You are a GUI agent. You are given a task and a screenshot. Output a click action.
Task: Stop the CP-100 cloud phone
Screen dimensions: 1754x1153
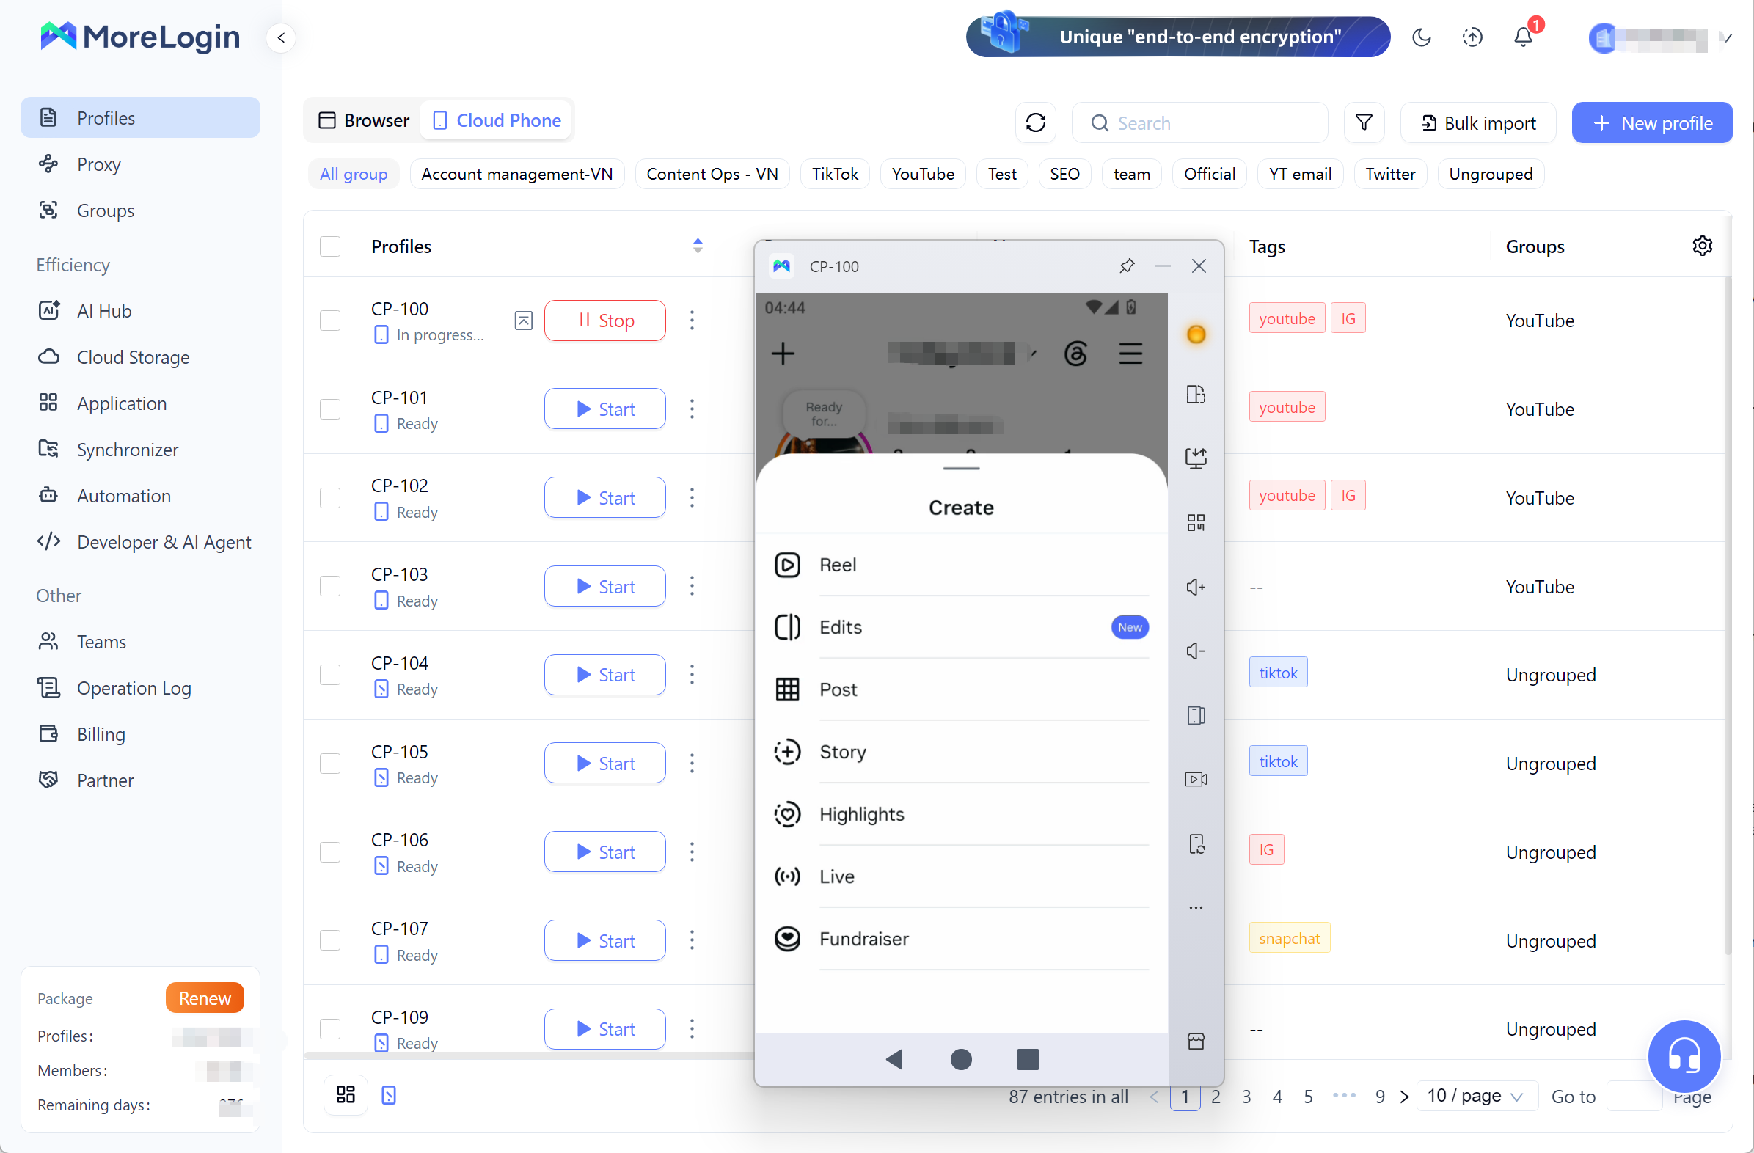[x=604, y=321]
